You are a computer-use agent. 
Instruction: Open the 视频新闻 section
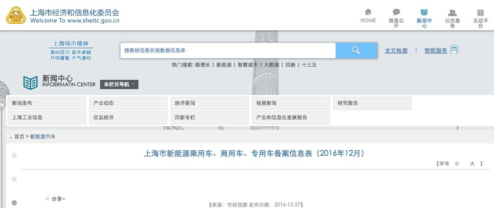(291, 103)
